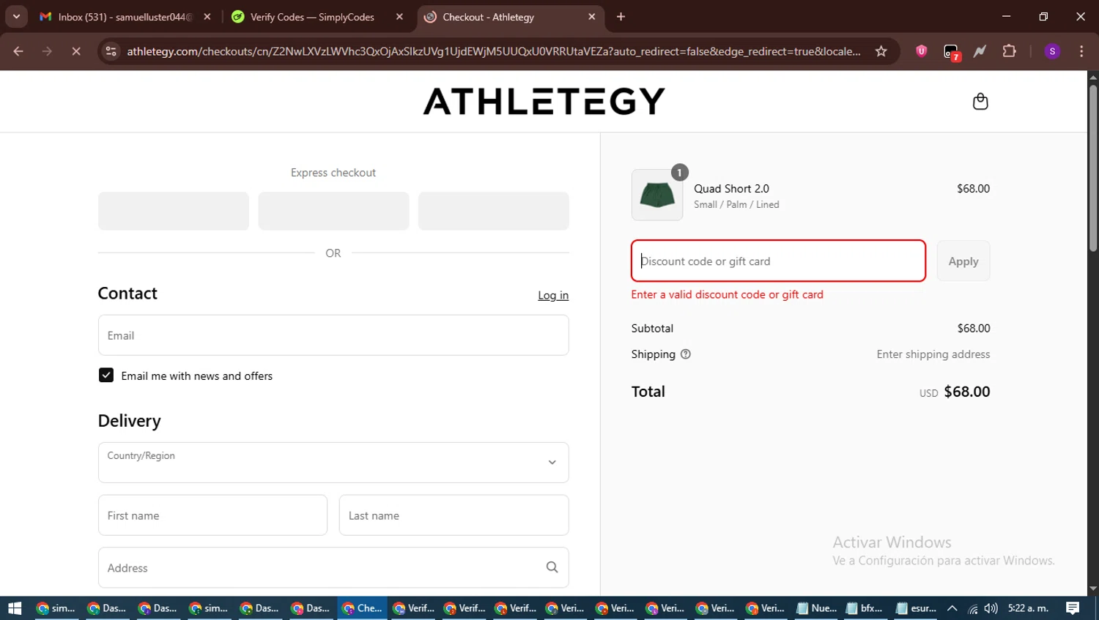Click the Express checkout label
Image resolution: width=1099 pixels, height=620 pixels.
(x=333, y=173)
